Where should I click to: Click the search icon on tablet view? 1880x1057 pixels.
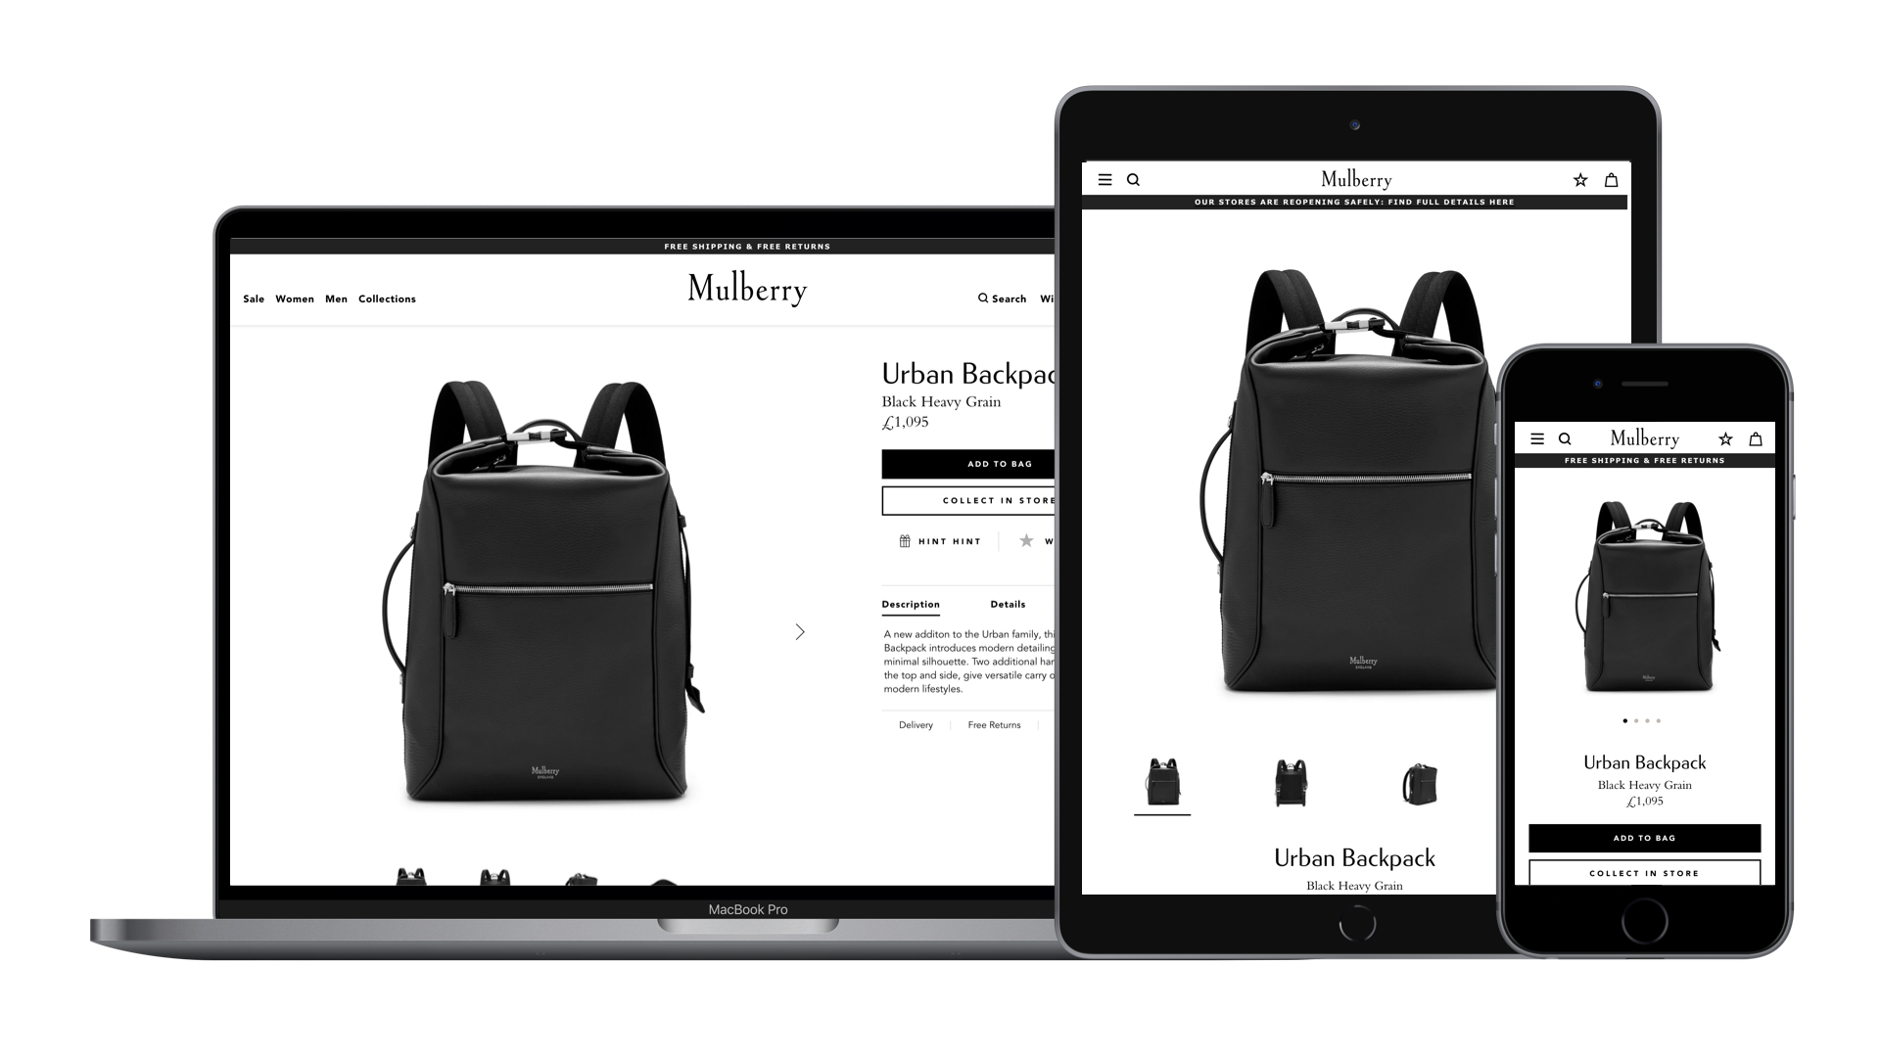(1132, 178)
